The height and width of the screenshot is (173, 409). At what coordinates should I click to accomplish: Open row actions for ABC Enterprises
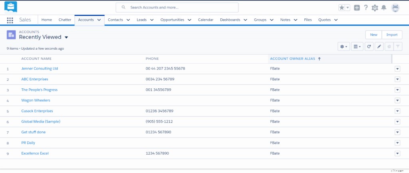pos(397,80)
